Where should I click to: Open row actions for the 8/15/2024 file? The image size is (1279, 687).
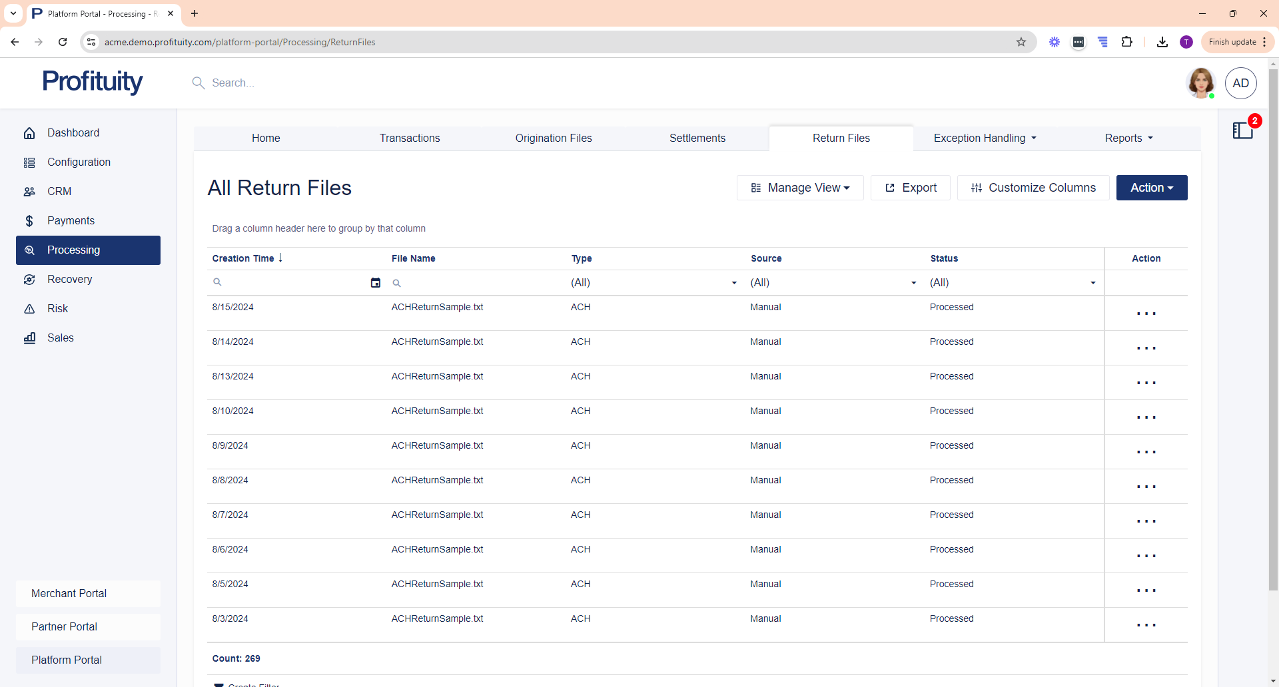[1146, 314]
